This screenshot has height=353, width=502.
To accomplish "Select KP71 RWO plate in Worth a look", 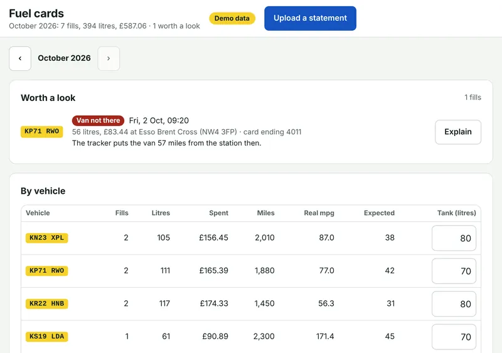I will (x=41, y=132).
